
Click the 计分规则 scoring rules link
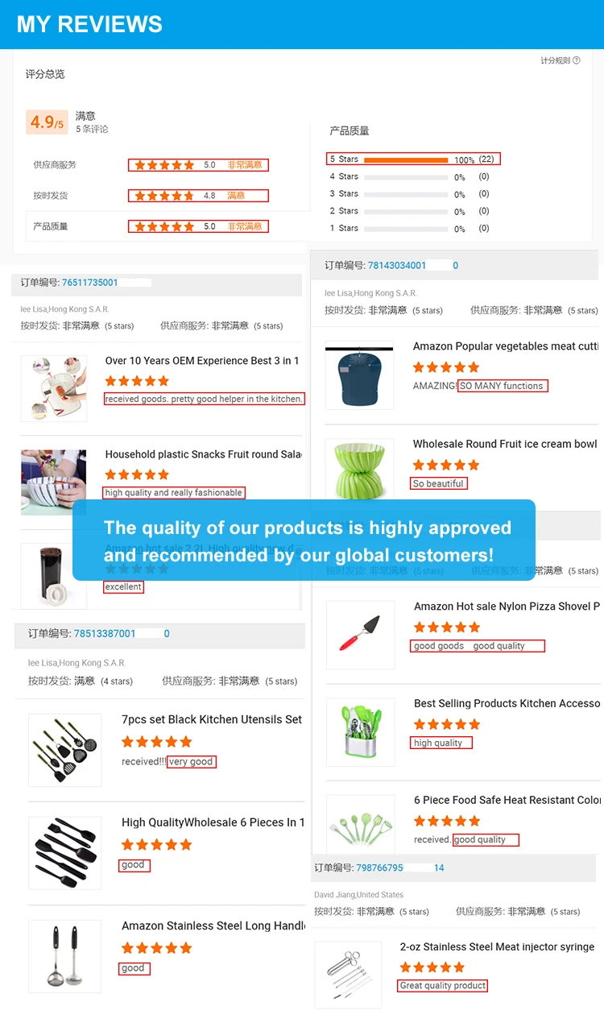tap(555, 60)
